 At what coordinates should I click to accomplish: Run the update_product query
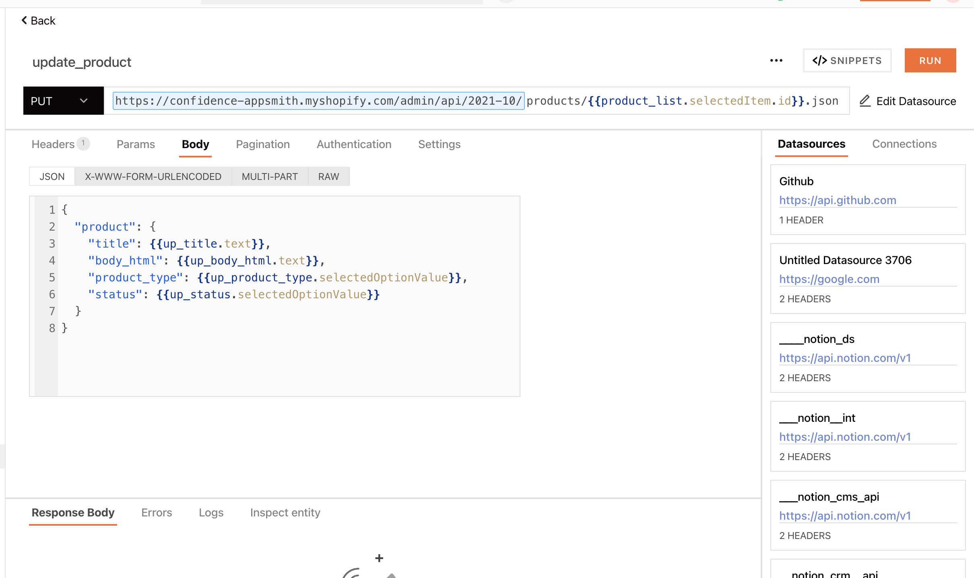(x=930, y=60)
